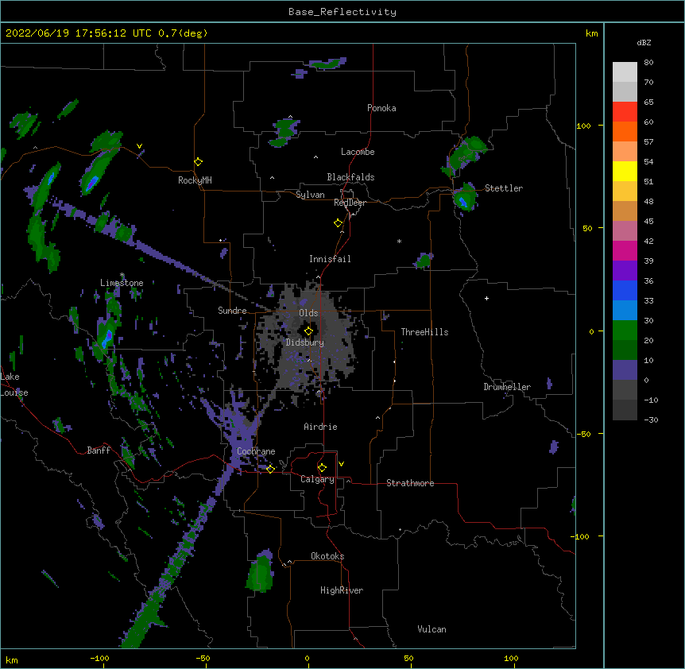Click the dBZ legend heading
The height and width of the screenshot is (669, 685).
[644, 43]
